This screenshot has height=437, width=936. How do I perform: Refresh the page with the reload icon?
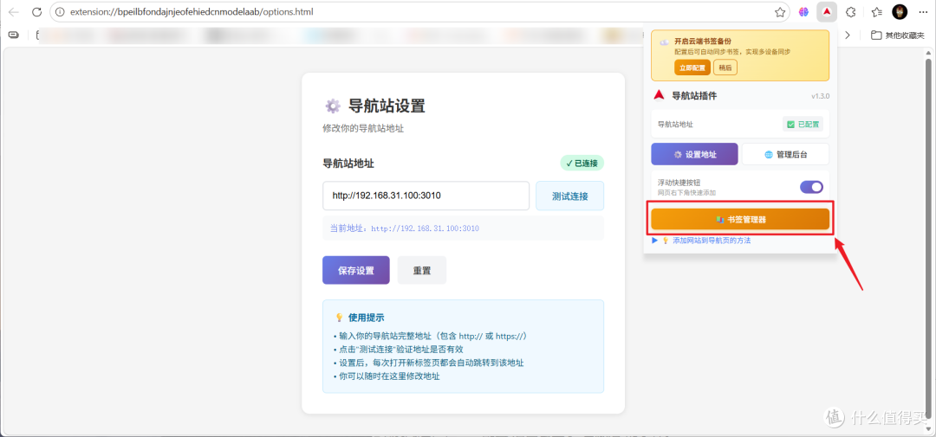click(x=36, y=12)
